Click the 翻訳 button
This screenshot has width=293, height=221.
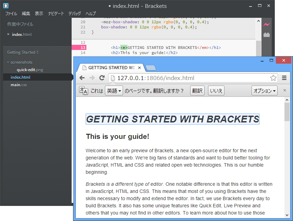[197, 91]
